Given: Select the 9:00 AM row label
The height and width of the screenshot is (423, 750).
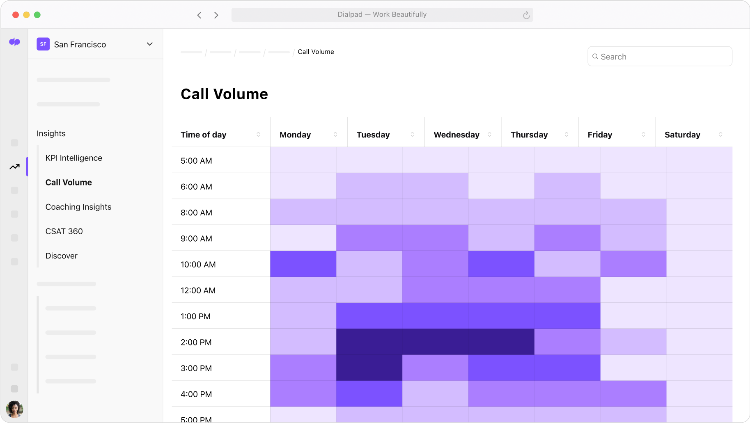Looking at the screenshot, I should pos(196,238).
